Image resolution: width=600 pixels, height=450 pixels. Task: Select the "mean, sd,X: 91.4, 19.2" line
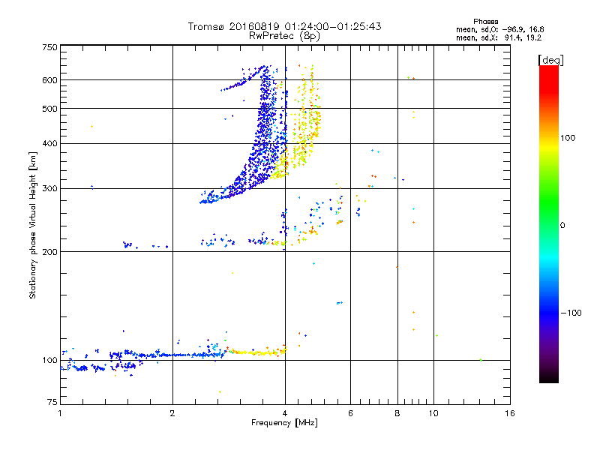[499, 37]
